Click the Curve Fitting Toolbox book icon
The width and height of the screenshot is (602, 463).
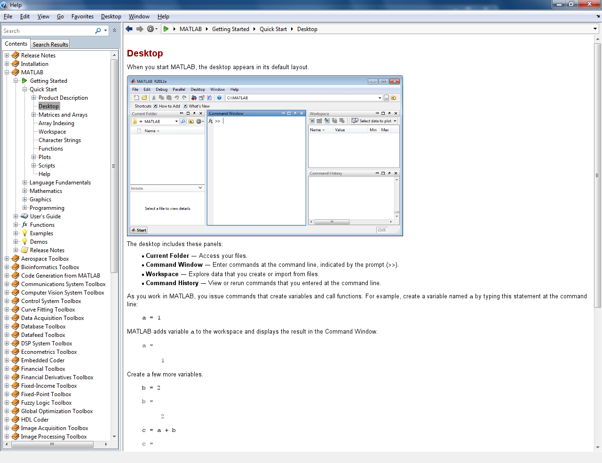(16, 309)
